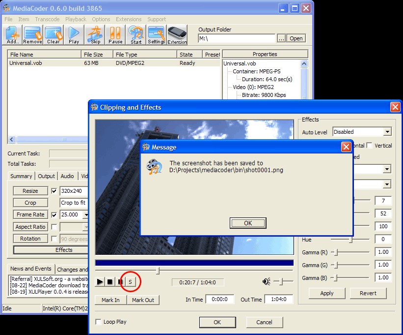
Task: Pause transcoding with the Pause icon
Action: (115, 34)
